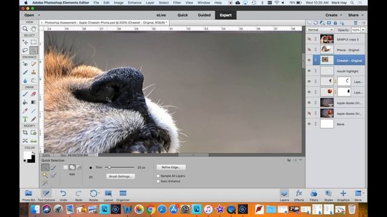387x217 pixels.
Task: Hide the Cheetah - Original layer
Action: [x=309, y=60]
